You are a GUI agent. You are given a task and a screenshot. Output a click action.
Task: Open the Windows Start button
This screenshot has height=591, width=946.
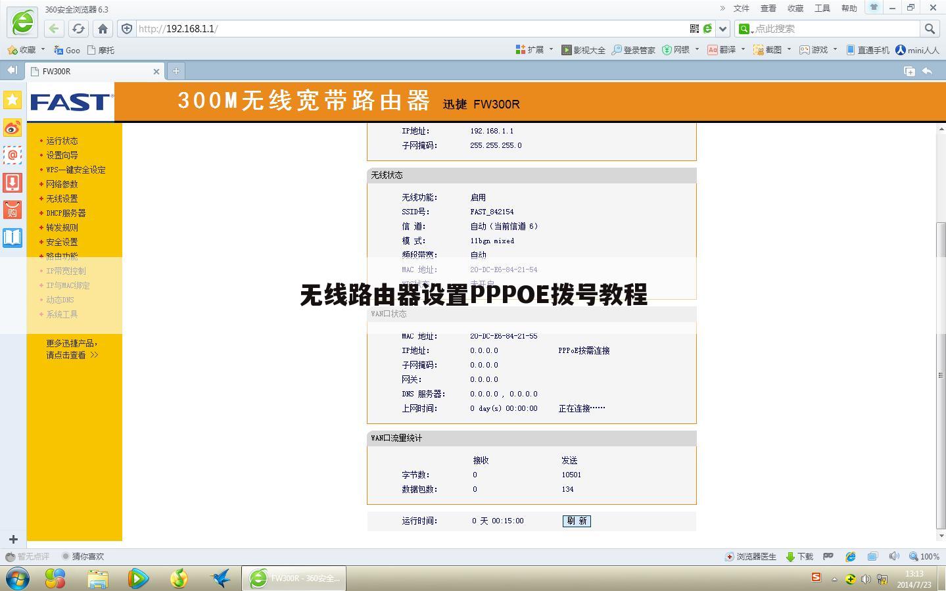(18, 579)
